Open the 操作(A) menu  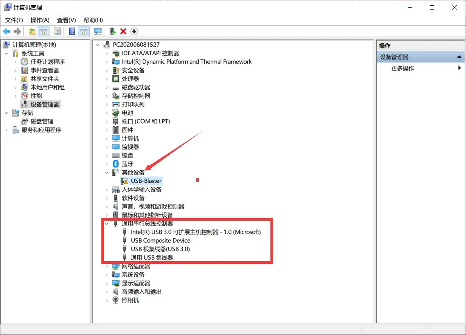(x=40, y=20)
